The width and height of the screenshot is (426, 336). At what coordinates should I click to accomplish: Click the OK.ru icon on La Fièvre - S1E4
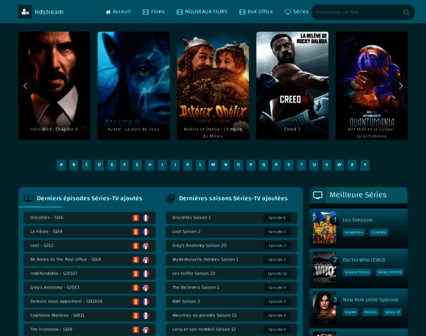(x=136, y=232)
